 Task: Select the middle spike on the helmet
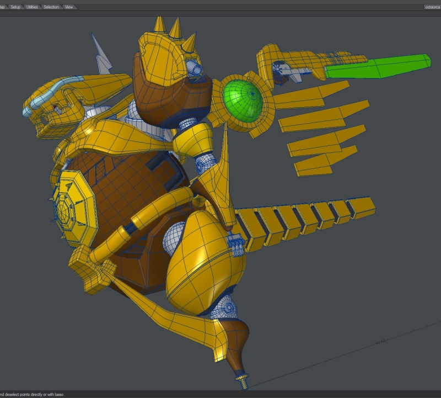pos(175,28)
